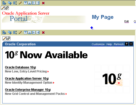Image resolution: width=136 pixels, height=105 pixels.
Task: Click Edit Region pencil in top region toolbar
Action: [20, 3]
